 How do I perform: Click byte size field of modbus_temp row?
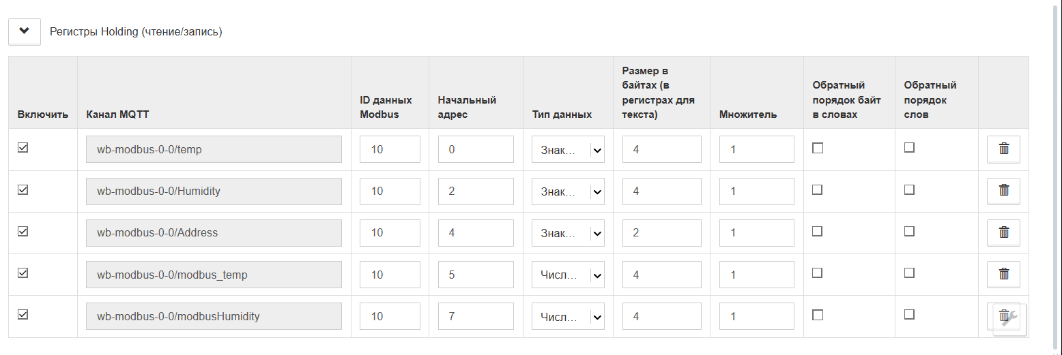[x=661, y=275]
